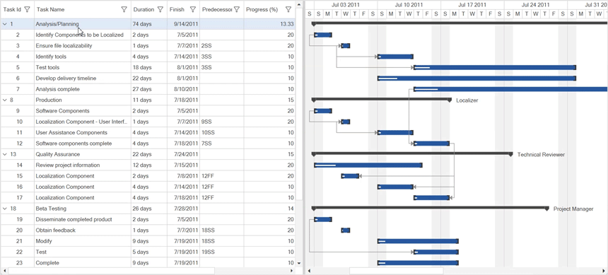Sort by the Task Id column header

[x=12, y=9]
